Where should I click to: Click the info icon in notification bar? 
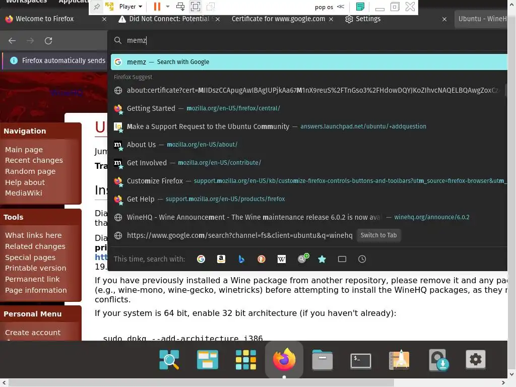tap(14, 60)
